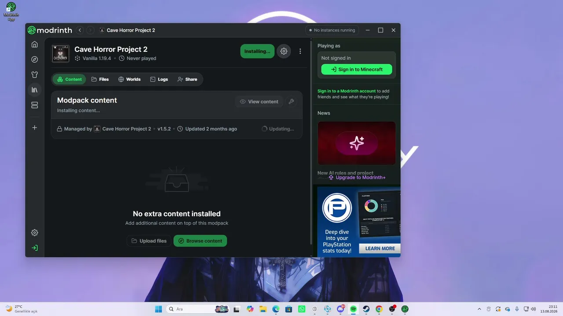Open Microsoft Store from the taskbar
The height and width of the screenshot is (316, 563).
pos(289,309)
